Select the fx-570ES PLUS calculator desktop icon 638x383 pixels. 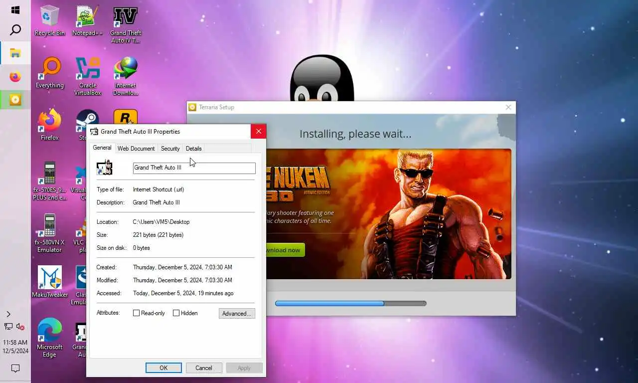49,181
